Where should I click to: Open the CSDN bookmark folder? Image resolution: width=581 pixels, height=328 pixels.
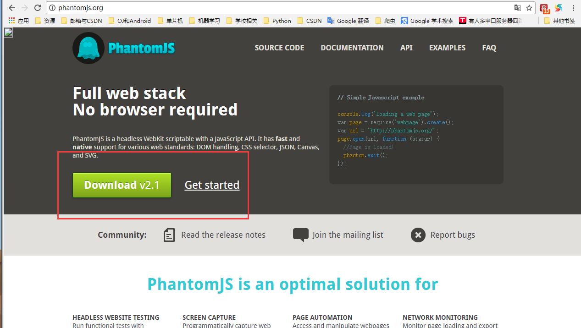pos(310,21)
